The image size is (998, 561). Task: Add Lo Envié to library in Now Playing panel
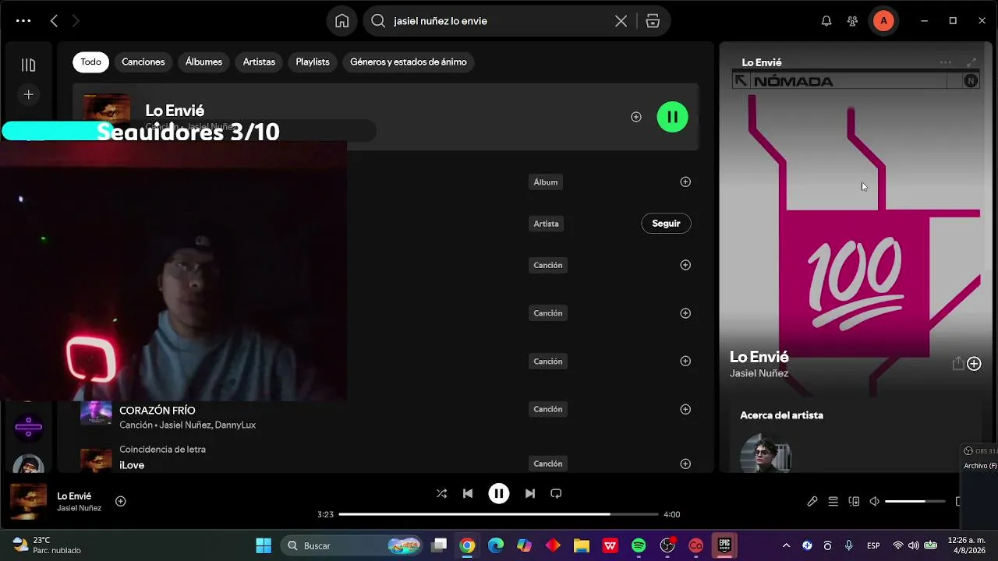[x=974, y=364]
